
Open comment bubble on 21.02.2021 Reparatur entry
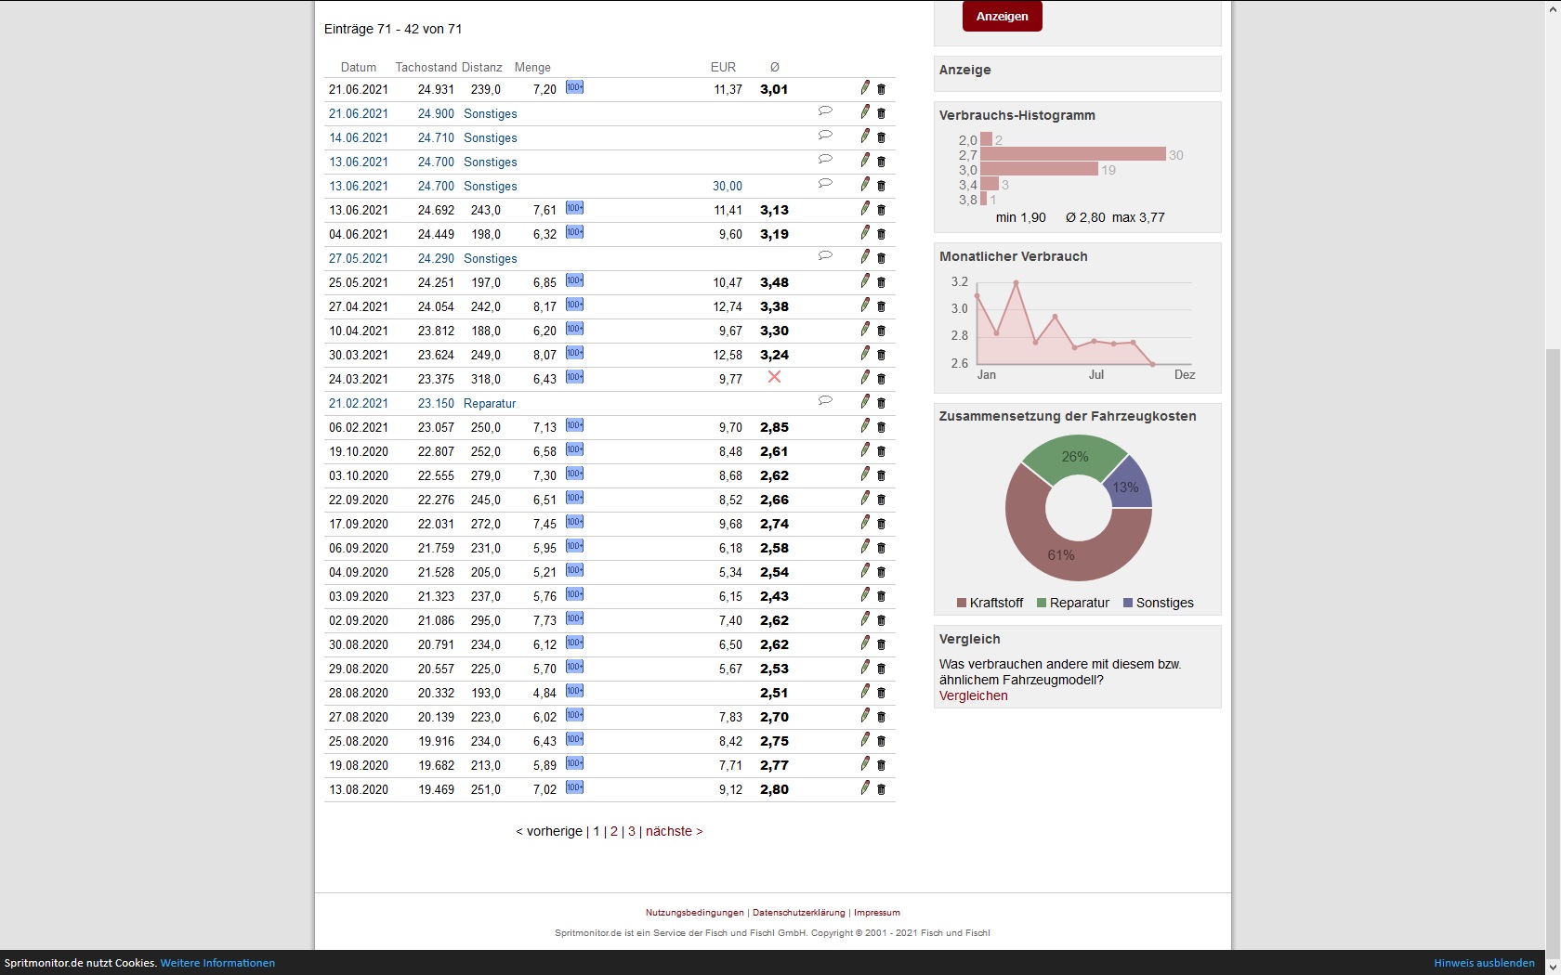tap(824, 401)
